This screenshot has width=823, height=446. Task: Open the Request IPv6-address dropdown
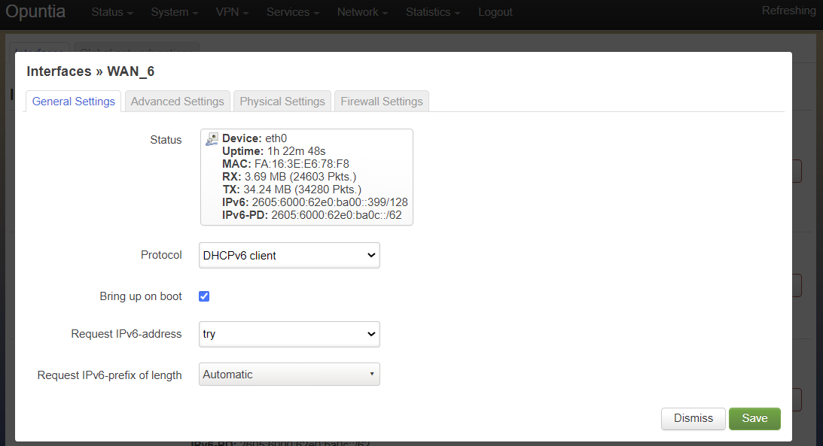(289, 335)
